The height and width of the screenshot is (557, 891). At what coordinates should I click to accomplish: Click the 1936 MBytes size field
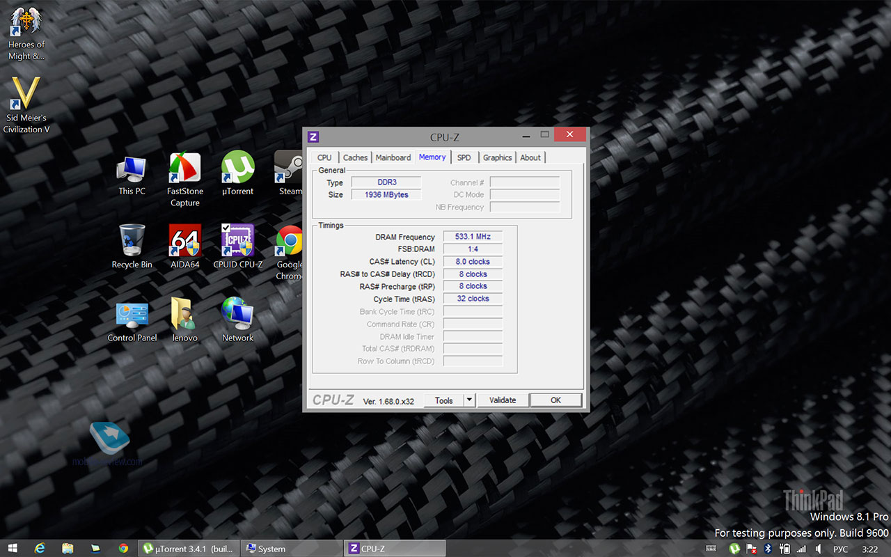click(x=386, y=195)
